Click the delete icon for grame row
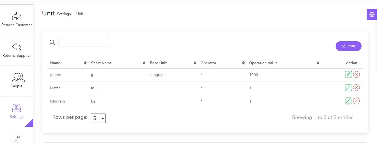This screenshot has height=143, width=377. 356,74
